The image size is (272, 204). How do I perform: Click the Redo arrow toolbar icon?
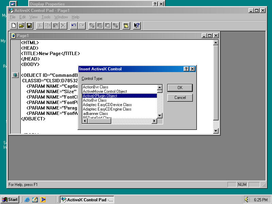click(x=82, y=26)
